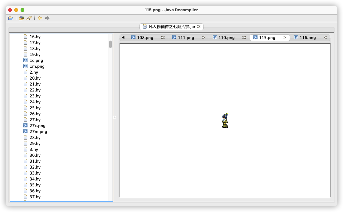Select 30.hy in the file tree

(x=35, y=155)
